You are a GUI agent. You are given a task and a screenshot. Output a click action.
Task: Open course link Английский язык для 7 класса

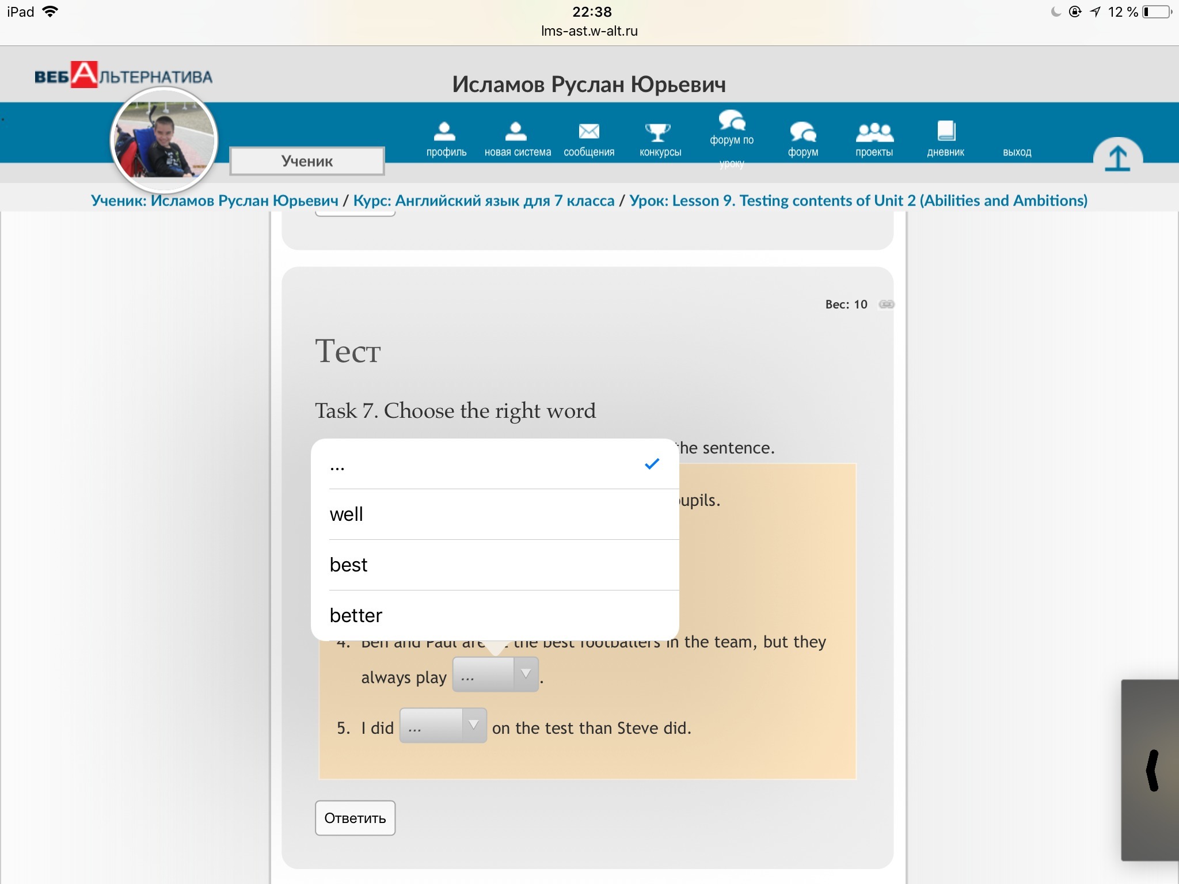point(484,201)
